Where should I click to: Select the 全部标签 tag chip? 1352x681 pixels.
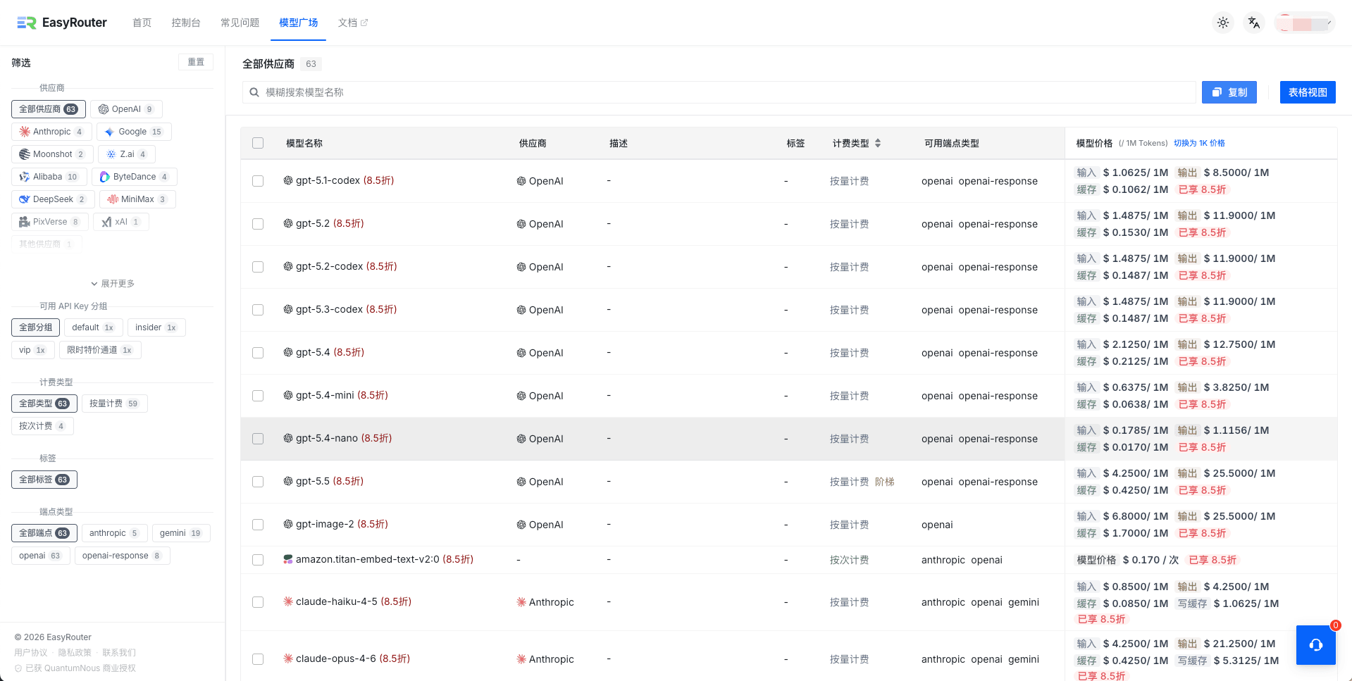pos(44,480)
